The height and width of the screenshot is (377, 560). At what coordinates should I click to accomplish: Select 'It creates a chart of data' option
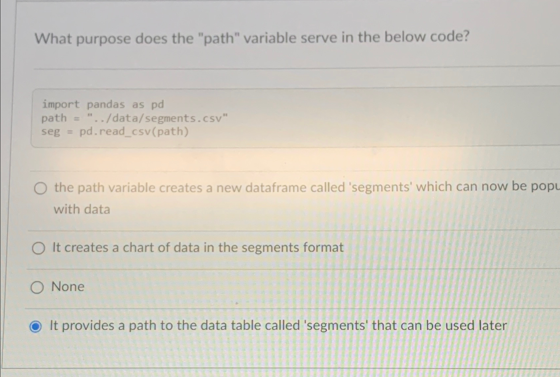[x=39, y=248]
